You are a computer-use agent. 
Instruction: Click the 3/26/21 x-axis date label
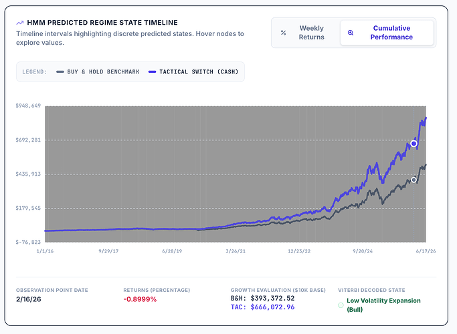236,251
